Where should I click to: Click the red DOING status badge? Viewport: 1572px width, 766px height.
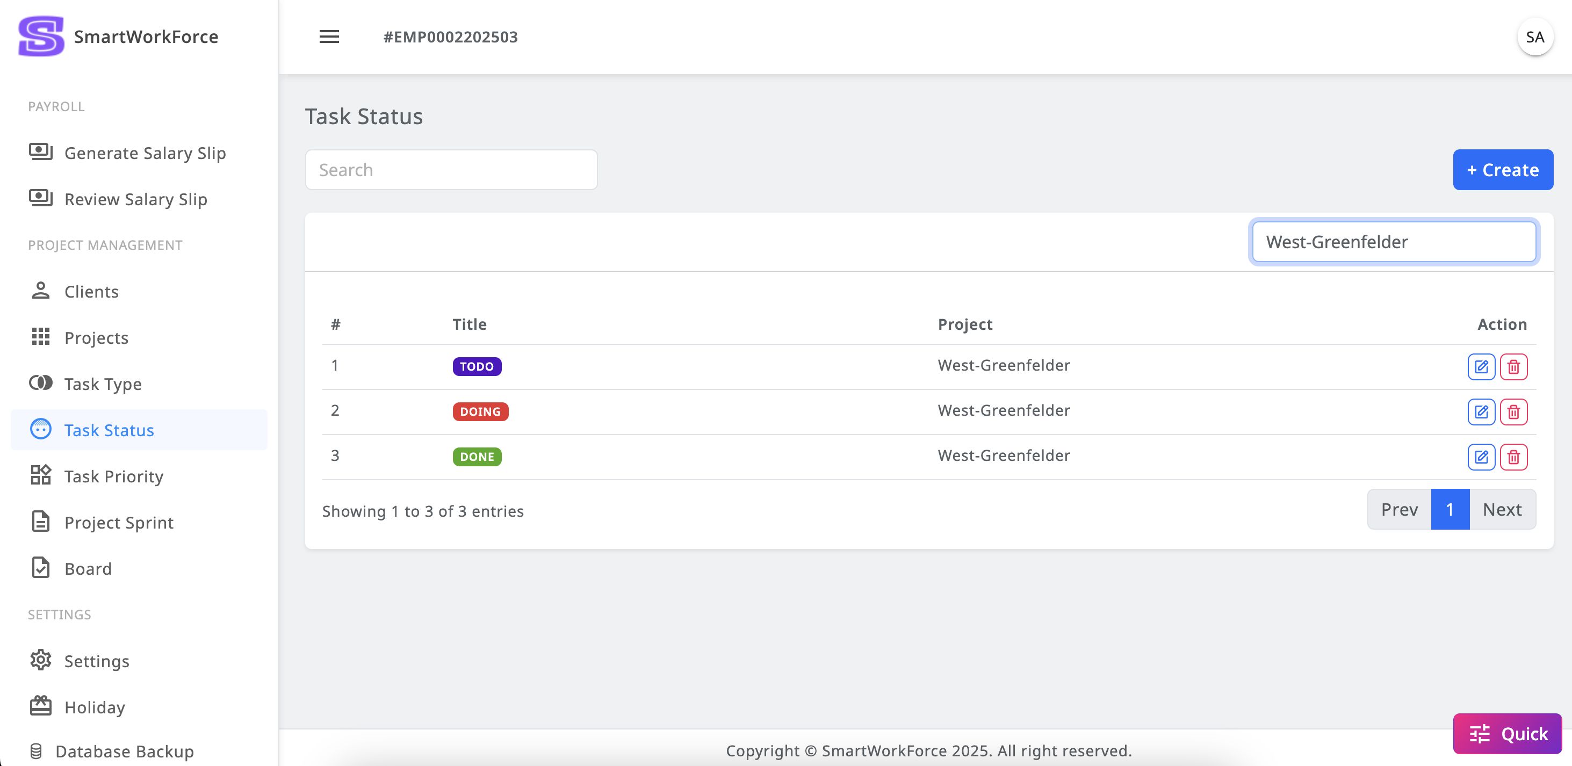480,412
